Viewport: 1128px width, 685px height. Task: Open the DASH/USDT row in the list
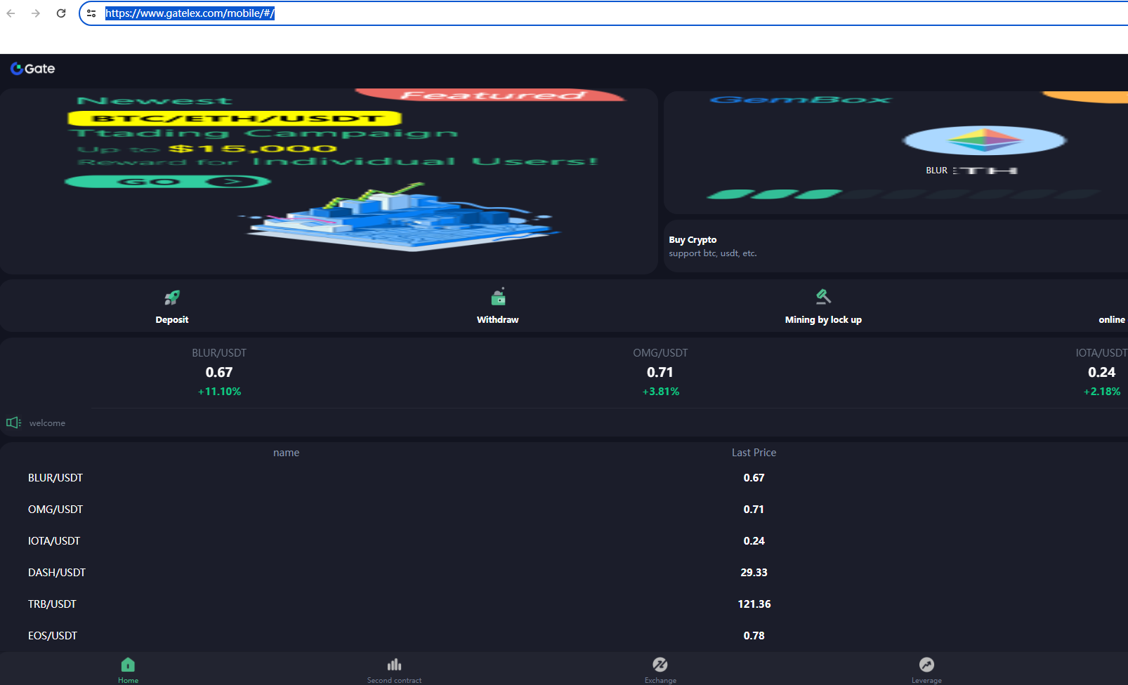[x=564, y=573]
